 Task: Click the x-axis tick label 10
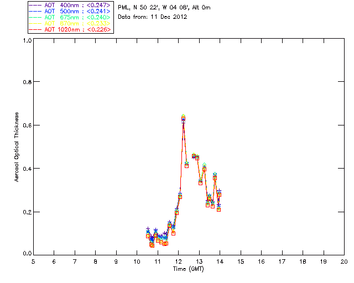click(x=137, y=261)
